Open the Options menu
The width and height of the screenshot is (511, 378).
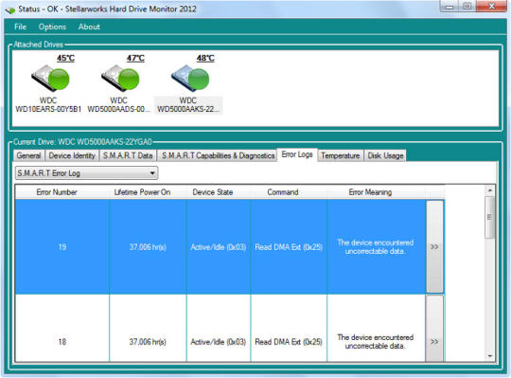(52, 27)
